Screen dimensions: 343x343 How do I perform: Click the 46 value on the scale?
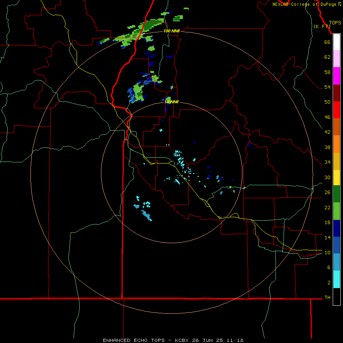pyautogui.click(x=327, y=117)
